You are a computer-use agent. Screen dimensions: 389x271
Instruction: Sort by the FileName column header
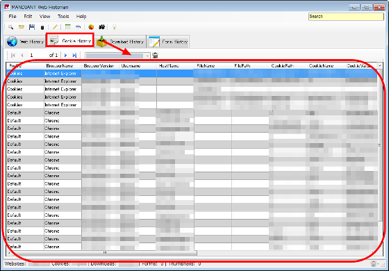pyautogui.click(x=213, y=66)
